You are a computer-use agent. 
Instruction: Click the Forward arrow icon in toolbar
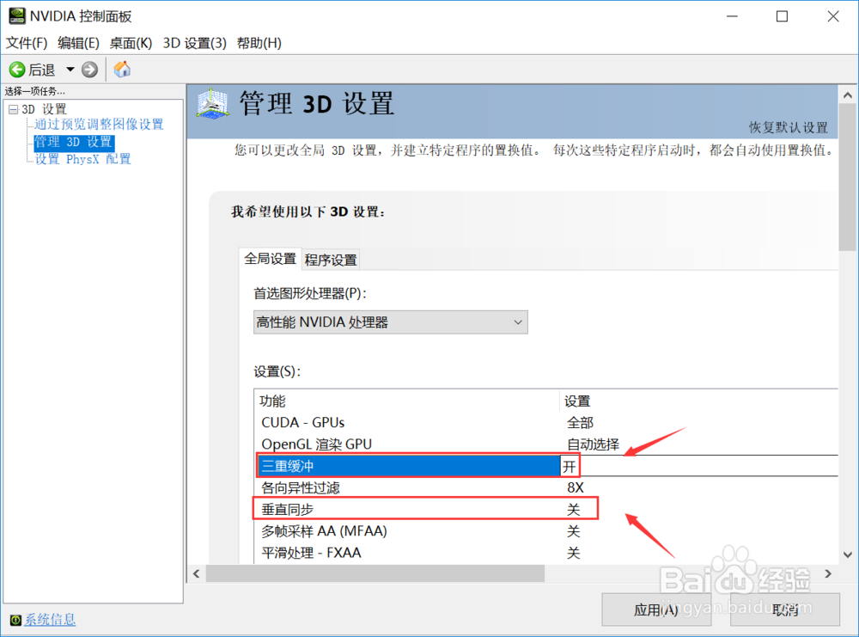tap(90, 70)
